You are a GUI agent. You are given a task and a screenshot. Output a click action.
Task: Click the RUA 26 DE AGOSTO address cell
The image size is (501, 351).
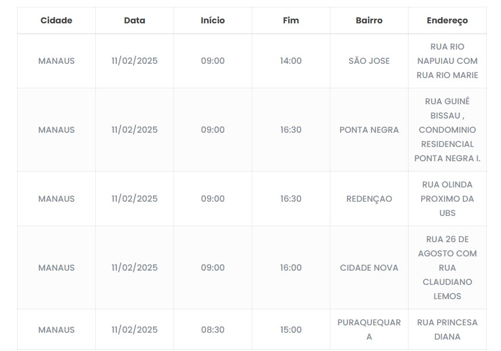[447, 268]
